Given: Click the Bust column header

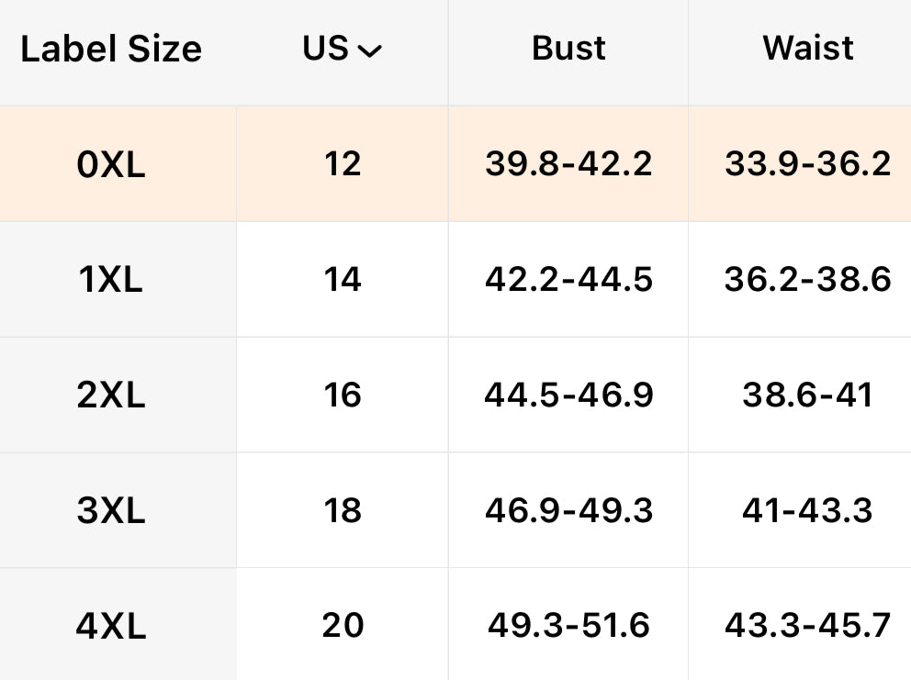Looking at the screenshot, I should tap(568, 49).
